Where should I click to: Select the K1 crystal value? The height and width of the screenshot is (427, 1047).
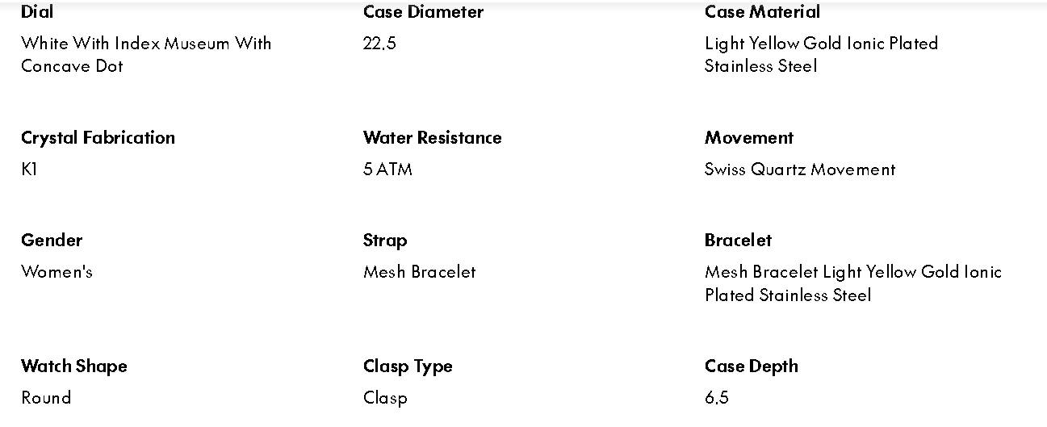point(29,170)
